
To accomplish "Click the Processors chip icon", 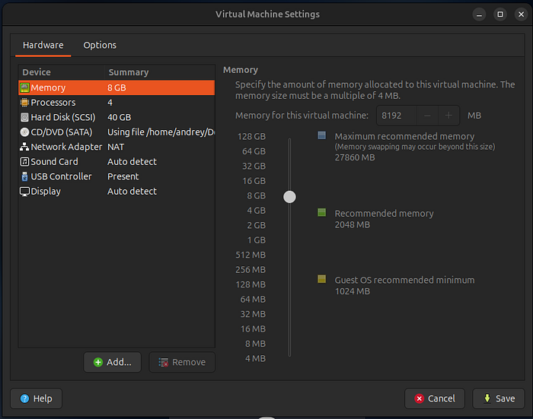I will tap(24, 103).
